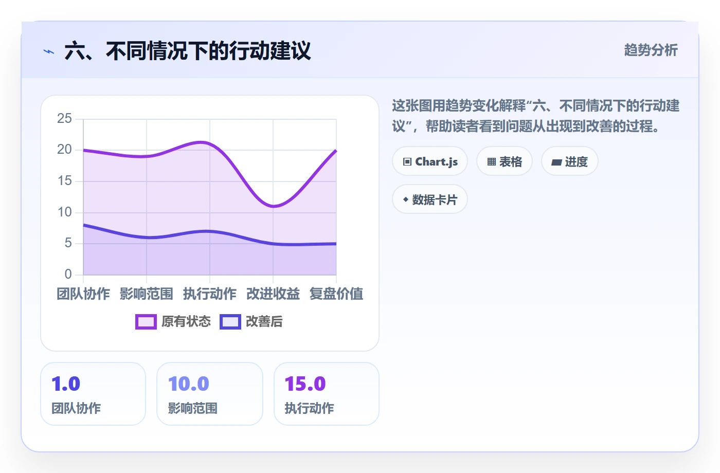This screenshot has height=473, width=720.
Task: Click the y-axis value 0
Action: tap(68, 274)
